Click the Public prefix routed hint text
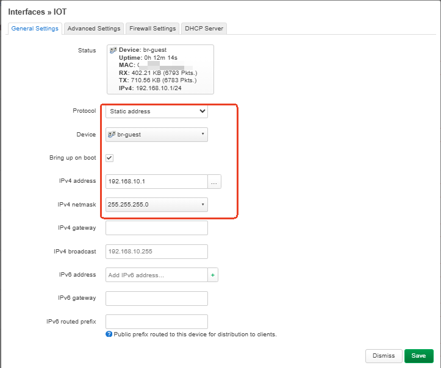 [x=195, y=334]
